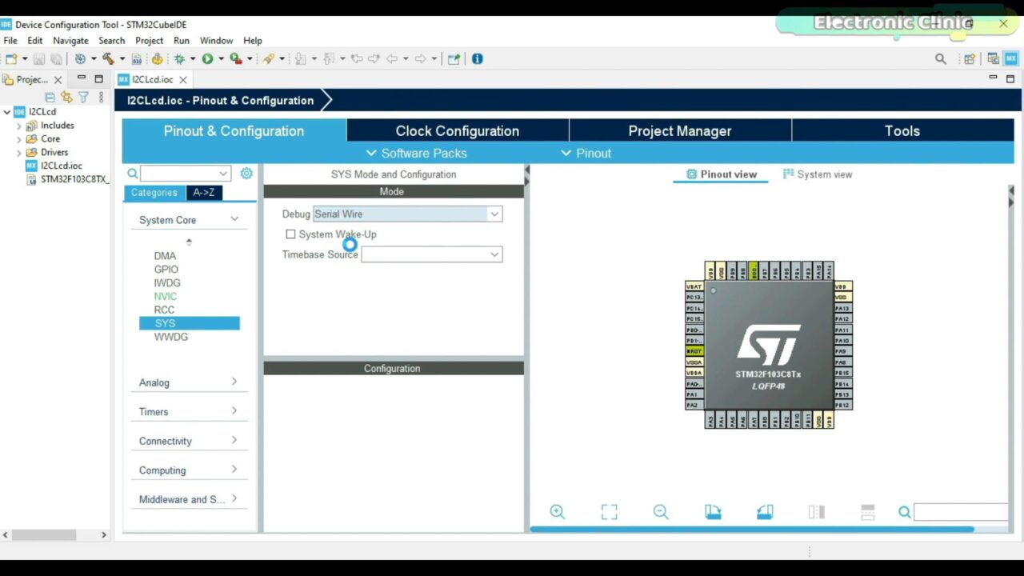Expand the Drivers folder node
Image resolution: width=1024 pixels, height=576 pixels.
pyautogui.click(x=19, y=153)
